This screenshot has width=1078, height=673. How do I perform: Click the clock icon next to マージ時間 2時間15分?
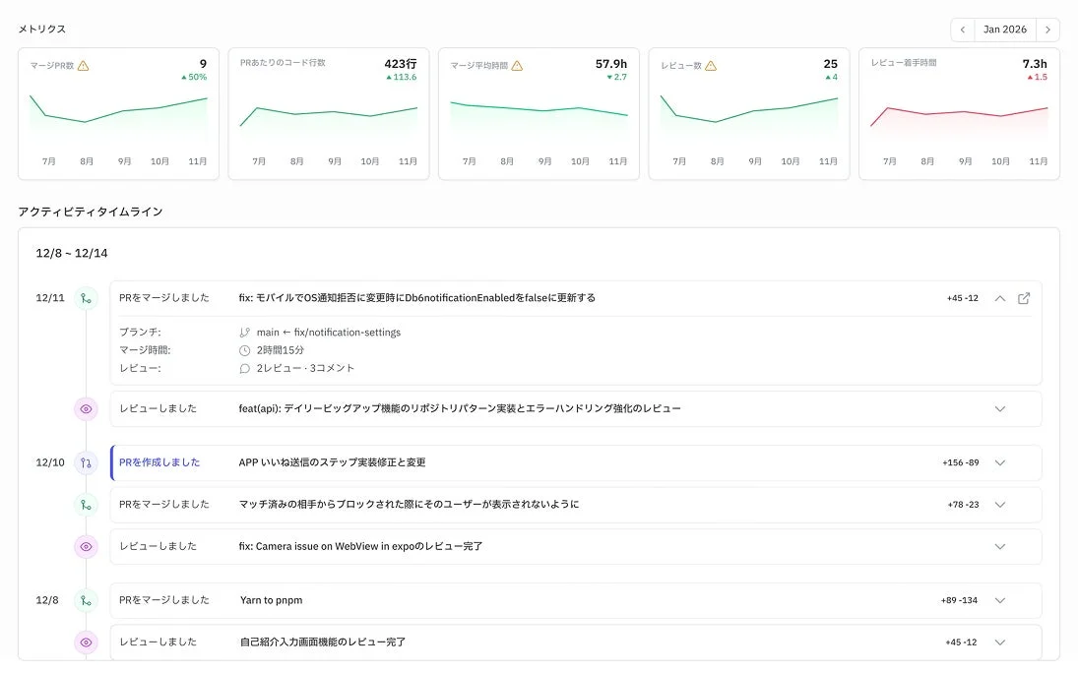(244, 349)
